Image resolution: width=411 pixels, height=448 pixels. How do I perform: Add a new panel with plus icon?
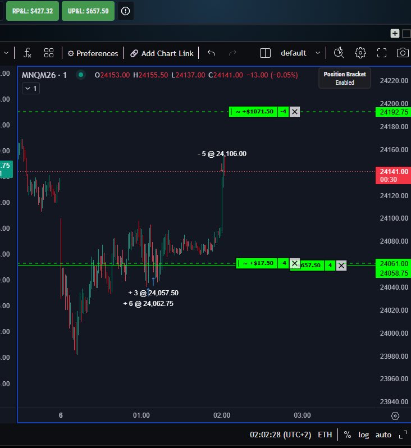395,34
